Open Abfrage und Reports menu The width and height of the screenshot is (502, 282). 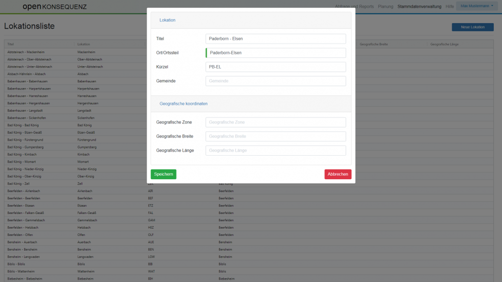(x=354, y=7)
